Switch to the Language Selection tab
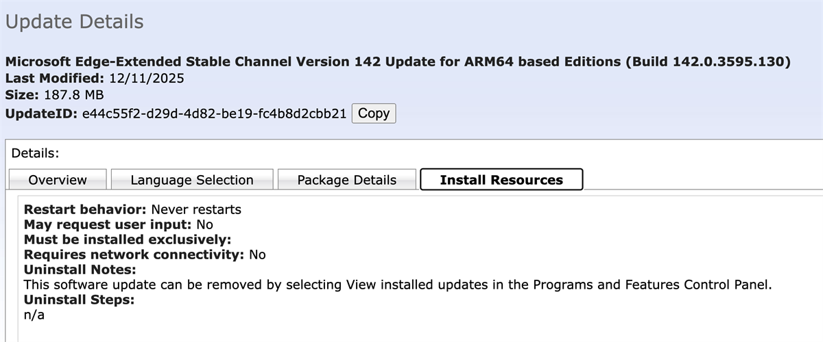Screen dimensions: 823x342 tap(192, 180)
